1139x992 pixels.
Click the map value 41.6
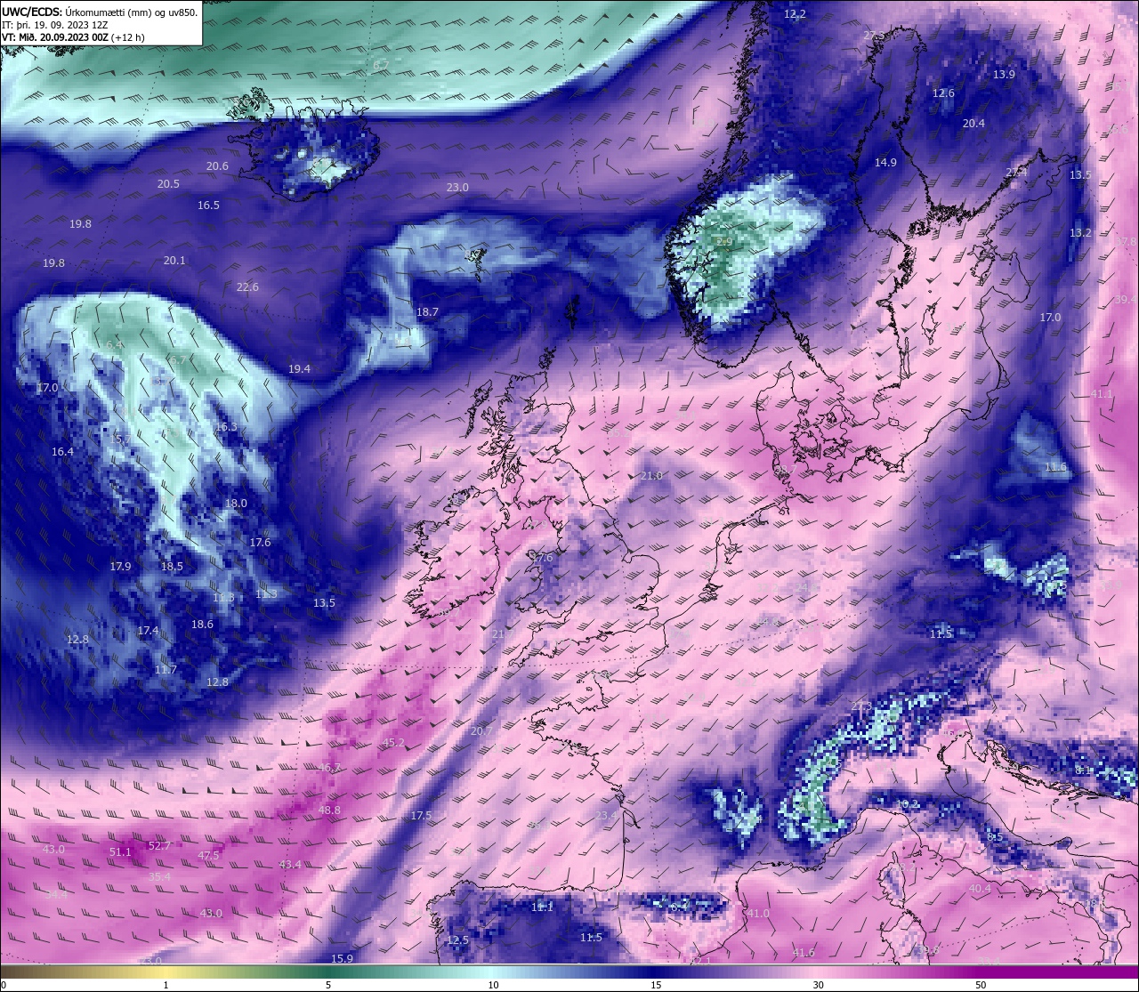point(804,953)
